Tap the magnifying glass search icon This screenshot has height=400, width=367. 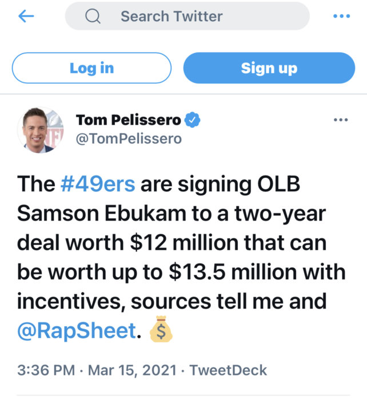point(93,17)
